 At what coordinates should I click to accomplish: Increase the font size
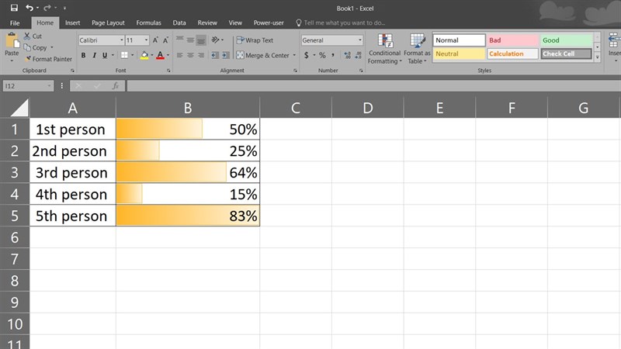click(x=155, y=40)
